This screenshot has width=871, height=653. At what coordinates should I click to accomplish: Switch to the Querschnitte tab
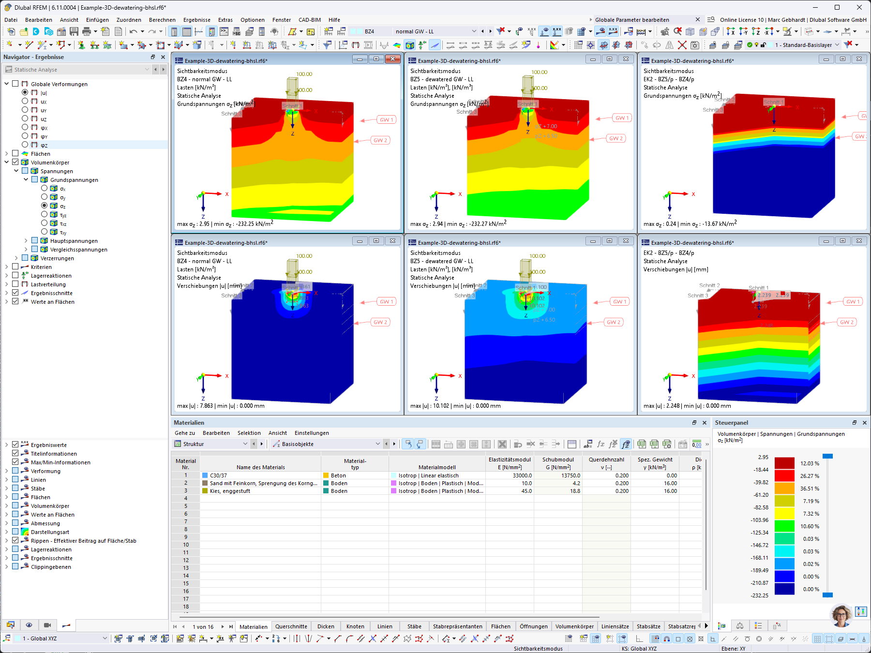tap(291, 626)
